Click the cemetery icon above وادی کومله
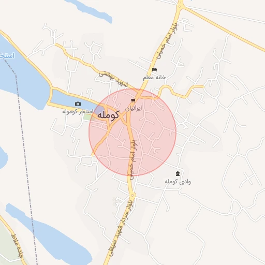Screen dimensions: 265x265 point(178,173)
